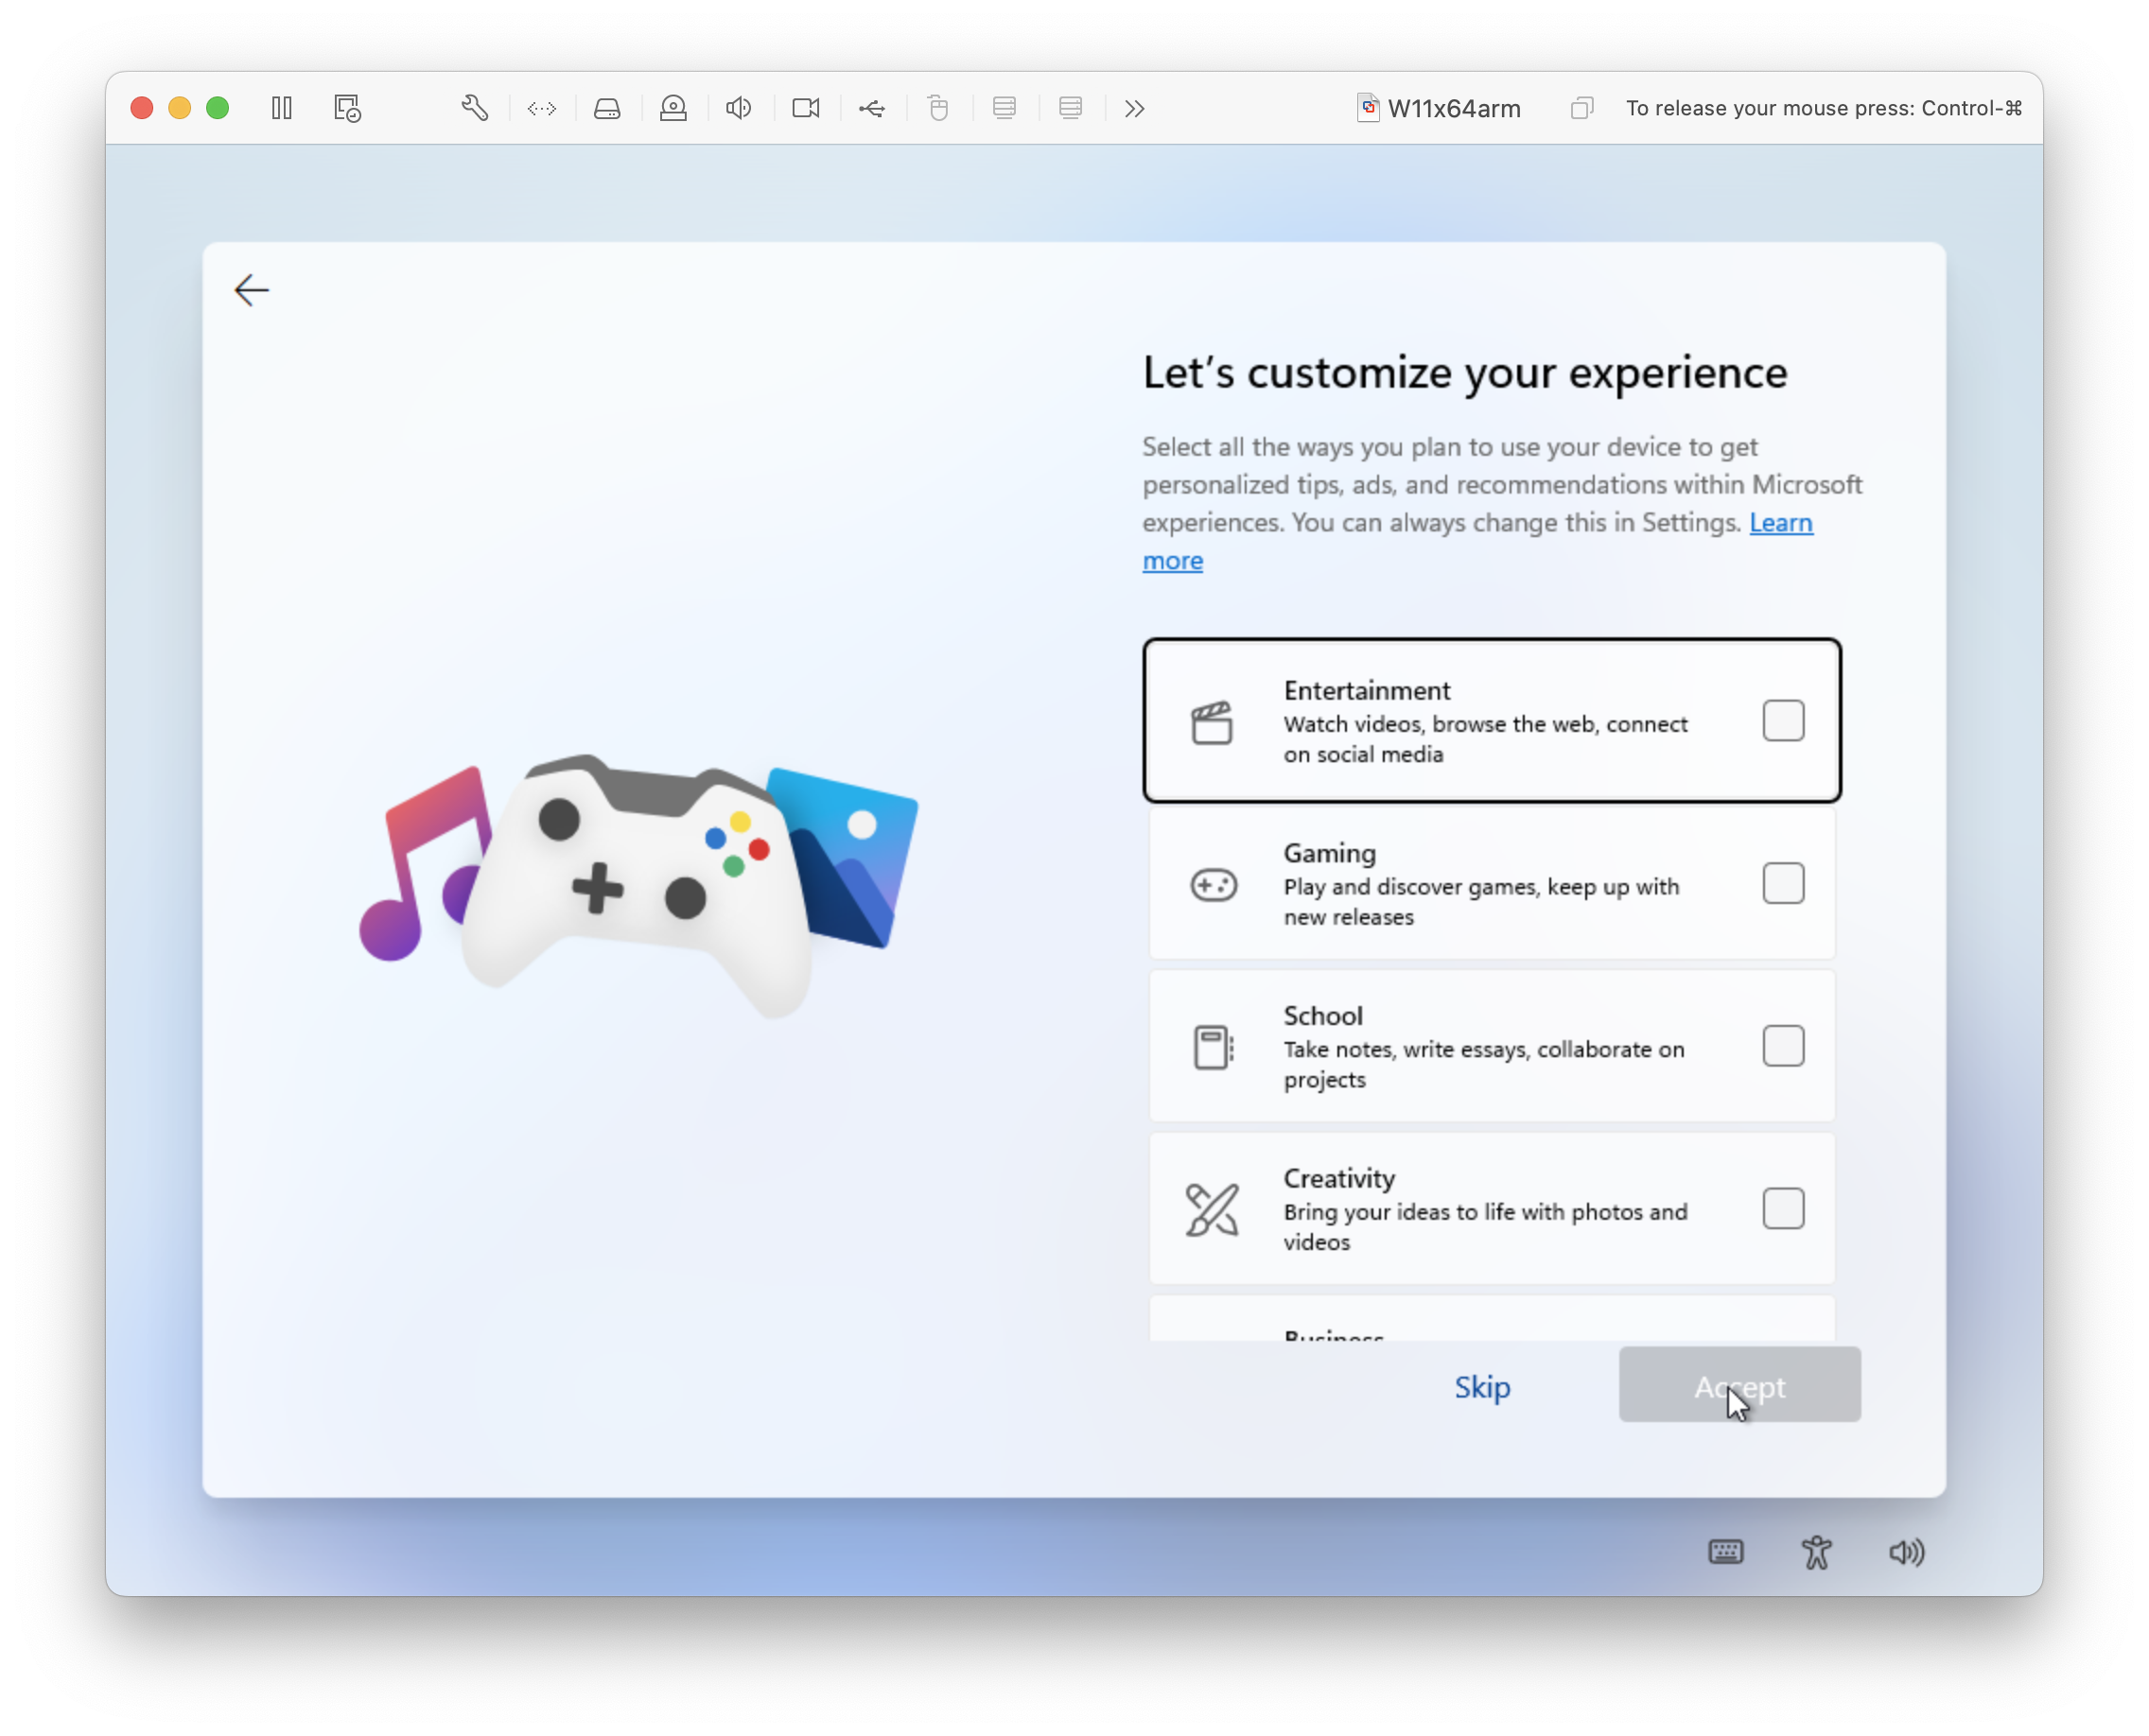Open the Learn more link
The width and height of the screenshot is (2149, 1736).
click(1780, 523)
